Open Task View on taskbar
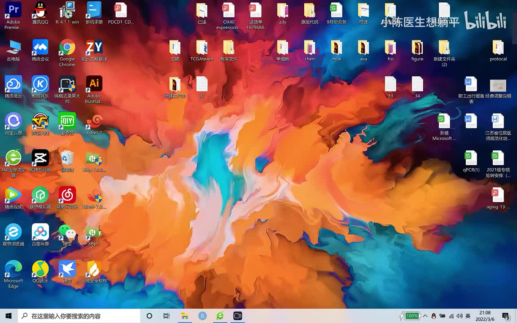517x323 pixels. [166, 316]
